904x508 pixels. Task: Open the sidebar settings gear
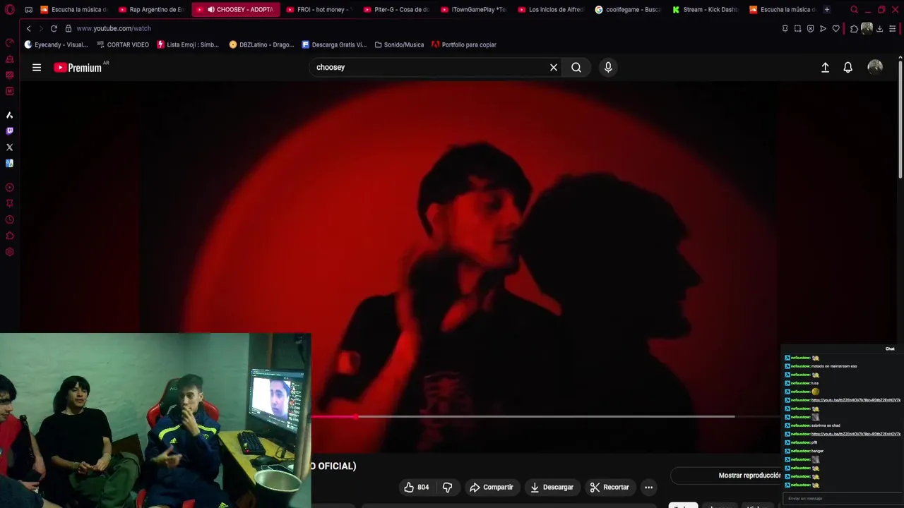pos(9,252)
